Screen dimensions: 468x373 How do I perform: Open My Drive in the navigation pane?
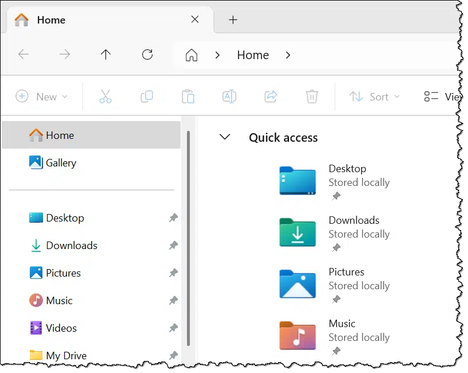tap(91, 355)
